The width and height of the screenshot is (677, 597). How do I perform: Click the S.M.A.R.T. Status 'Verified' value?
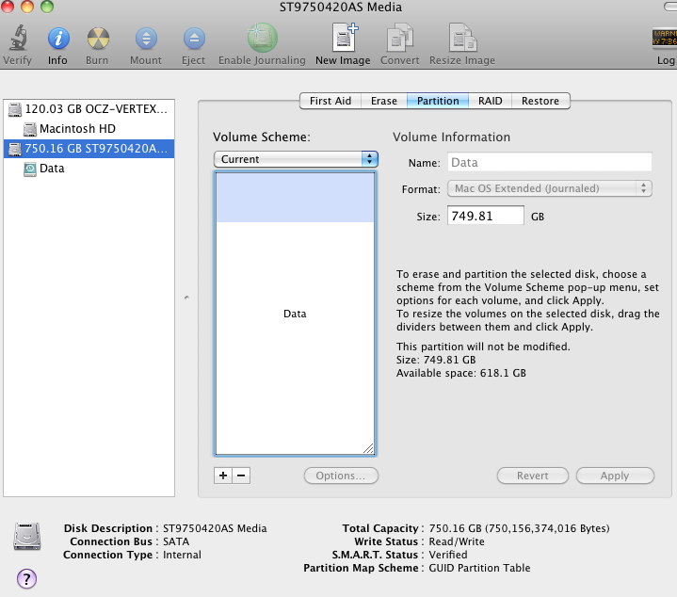pyautogui.click(x=448, y=555)
